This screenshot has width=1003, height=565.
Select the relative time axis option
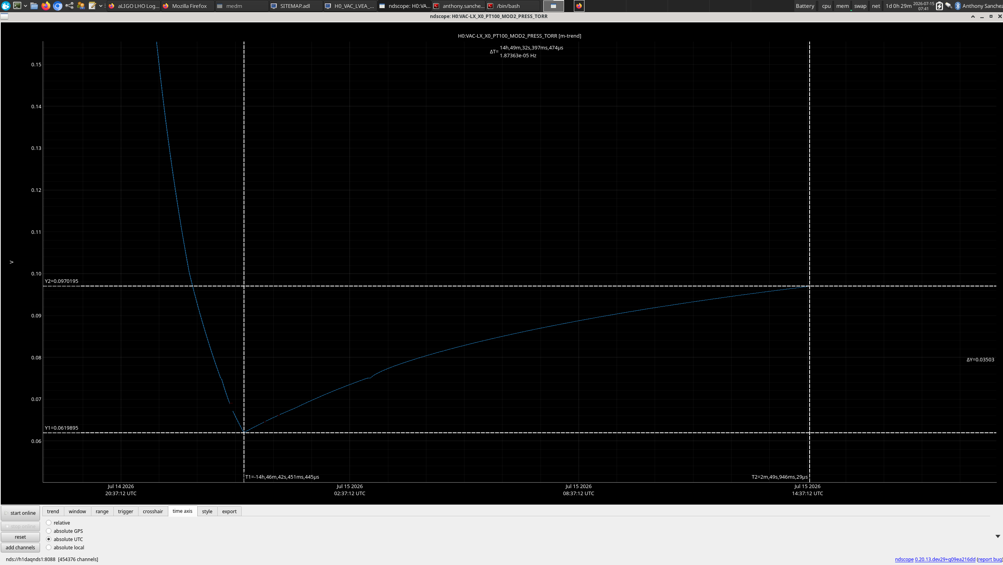[58, 523]
